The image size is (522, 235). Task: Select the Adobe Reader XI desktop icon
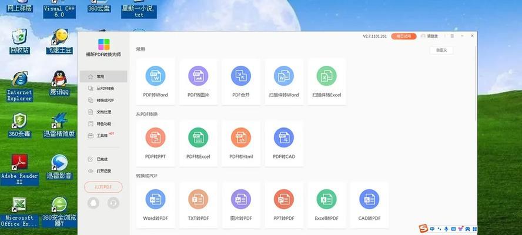point(19,170)
